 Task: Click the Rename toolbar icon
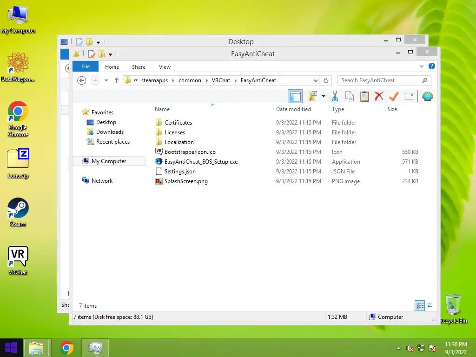tap(409, 97)
